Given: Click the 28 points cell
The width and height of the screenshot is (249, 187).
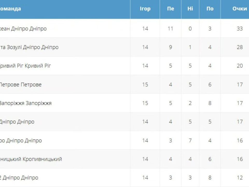Looking at the screenshot, I should tap(239, 47).
